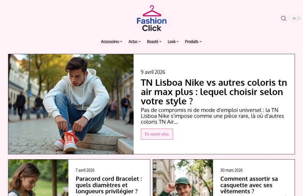This screenshot has width=303, height=196.
Task: Click the 30 mars 2026 date label
Action: click(231, 170)
